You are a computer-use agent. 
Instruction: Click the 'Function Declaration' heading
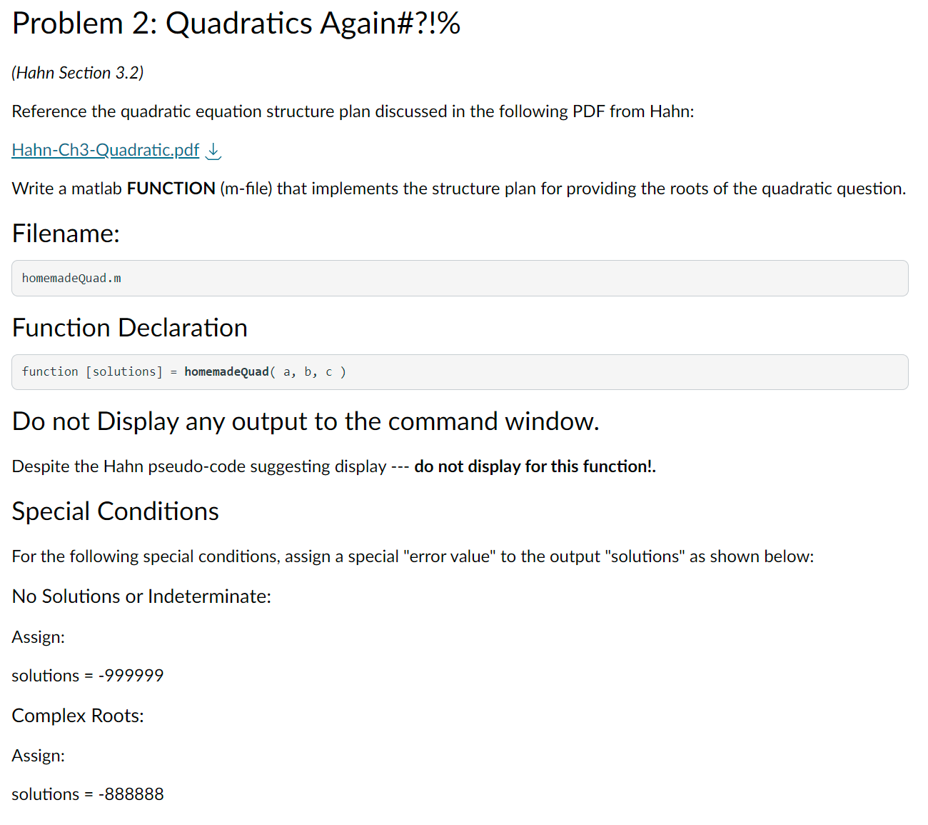pyautogui.click(x=130, y=328)
